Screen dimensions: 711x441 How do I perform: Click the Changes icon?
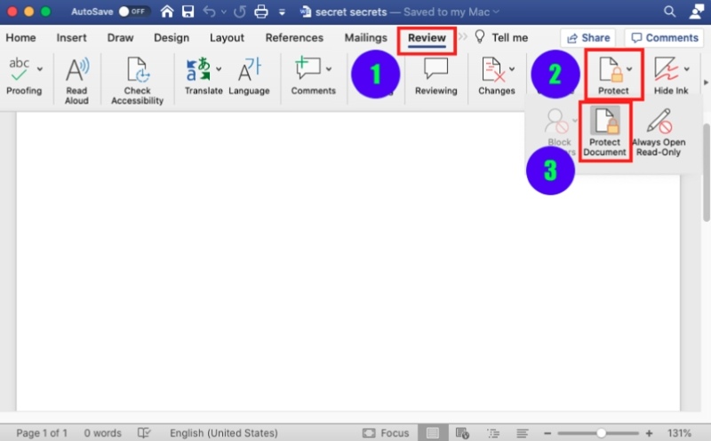493,69
